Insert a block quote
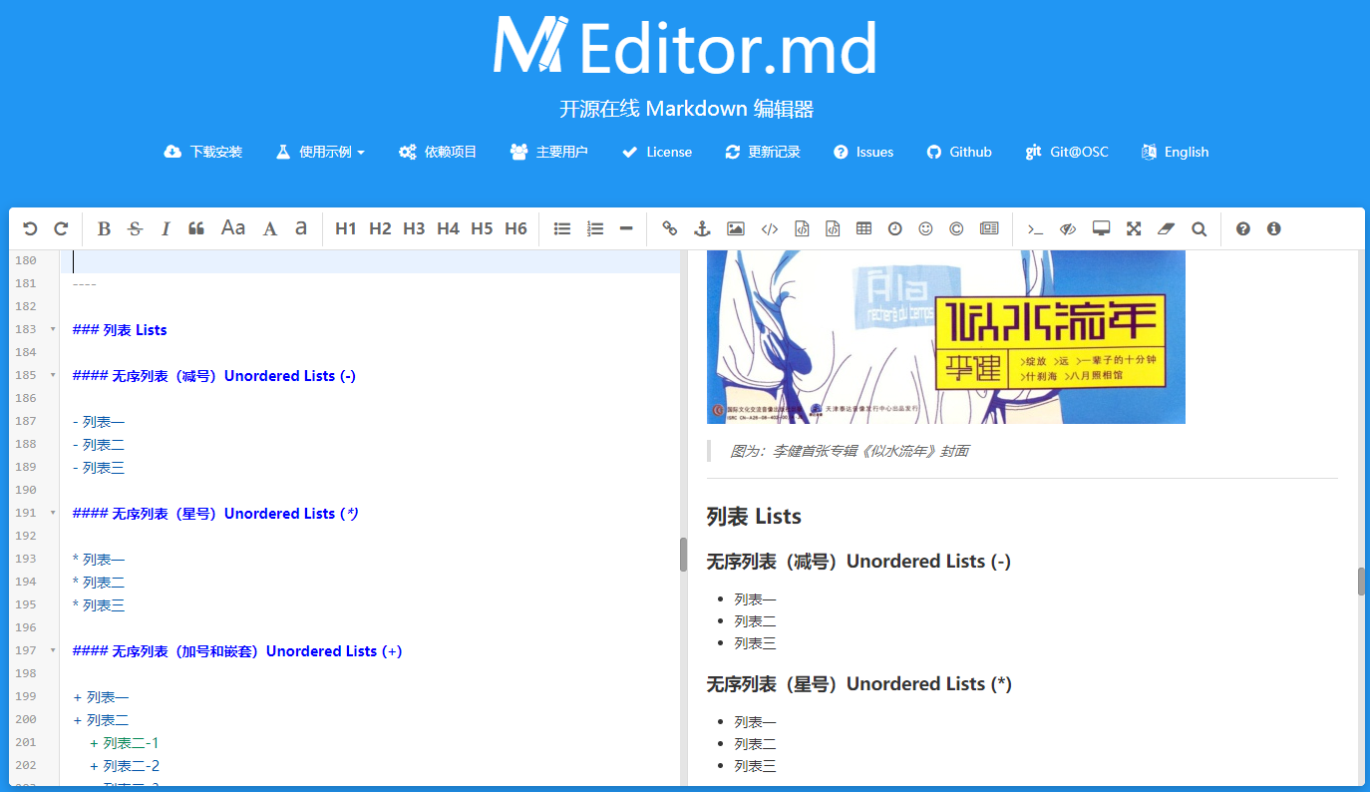Image resolution: width=1370 pixels, height=792 pixels. click(196, 228)
